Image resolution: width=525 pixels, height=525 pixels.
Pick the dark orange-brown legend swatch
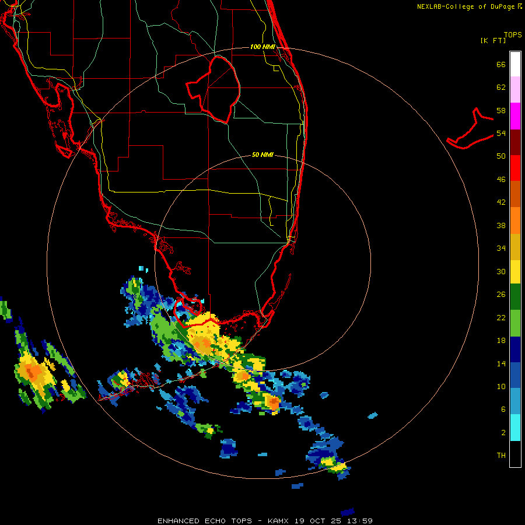coord(515,194)
